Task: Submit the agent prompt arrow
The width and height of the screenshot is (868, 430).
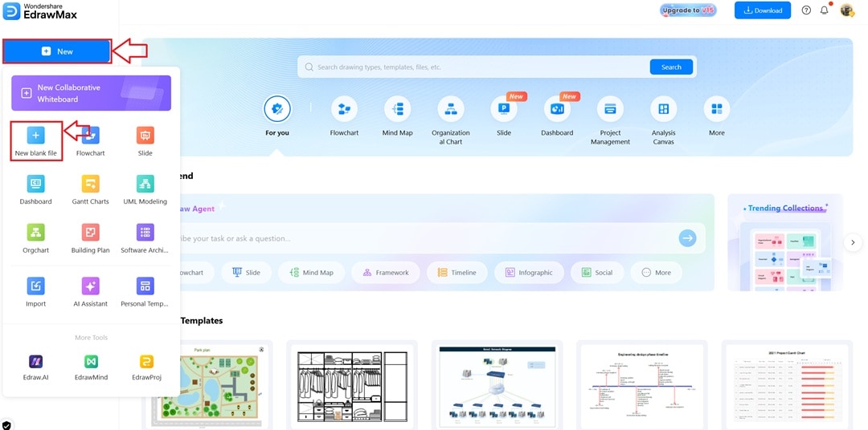Action: (687, 238)
